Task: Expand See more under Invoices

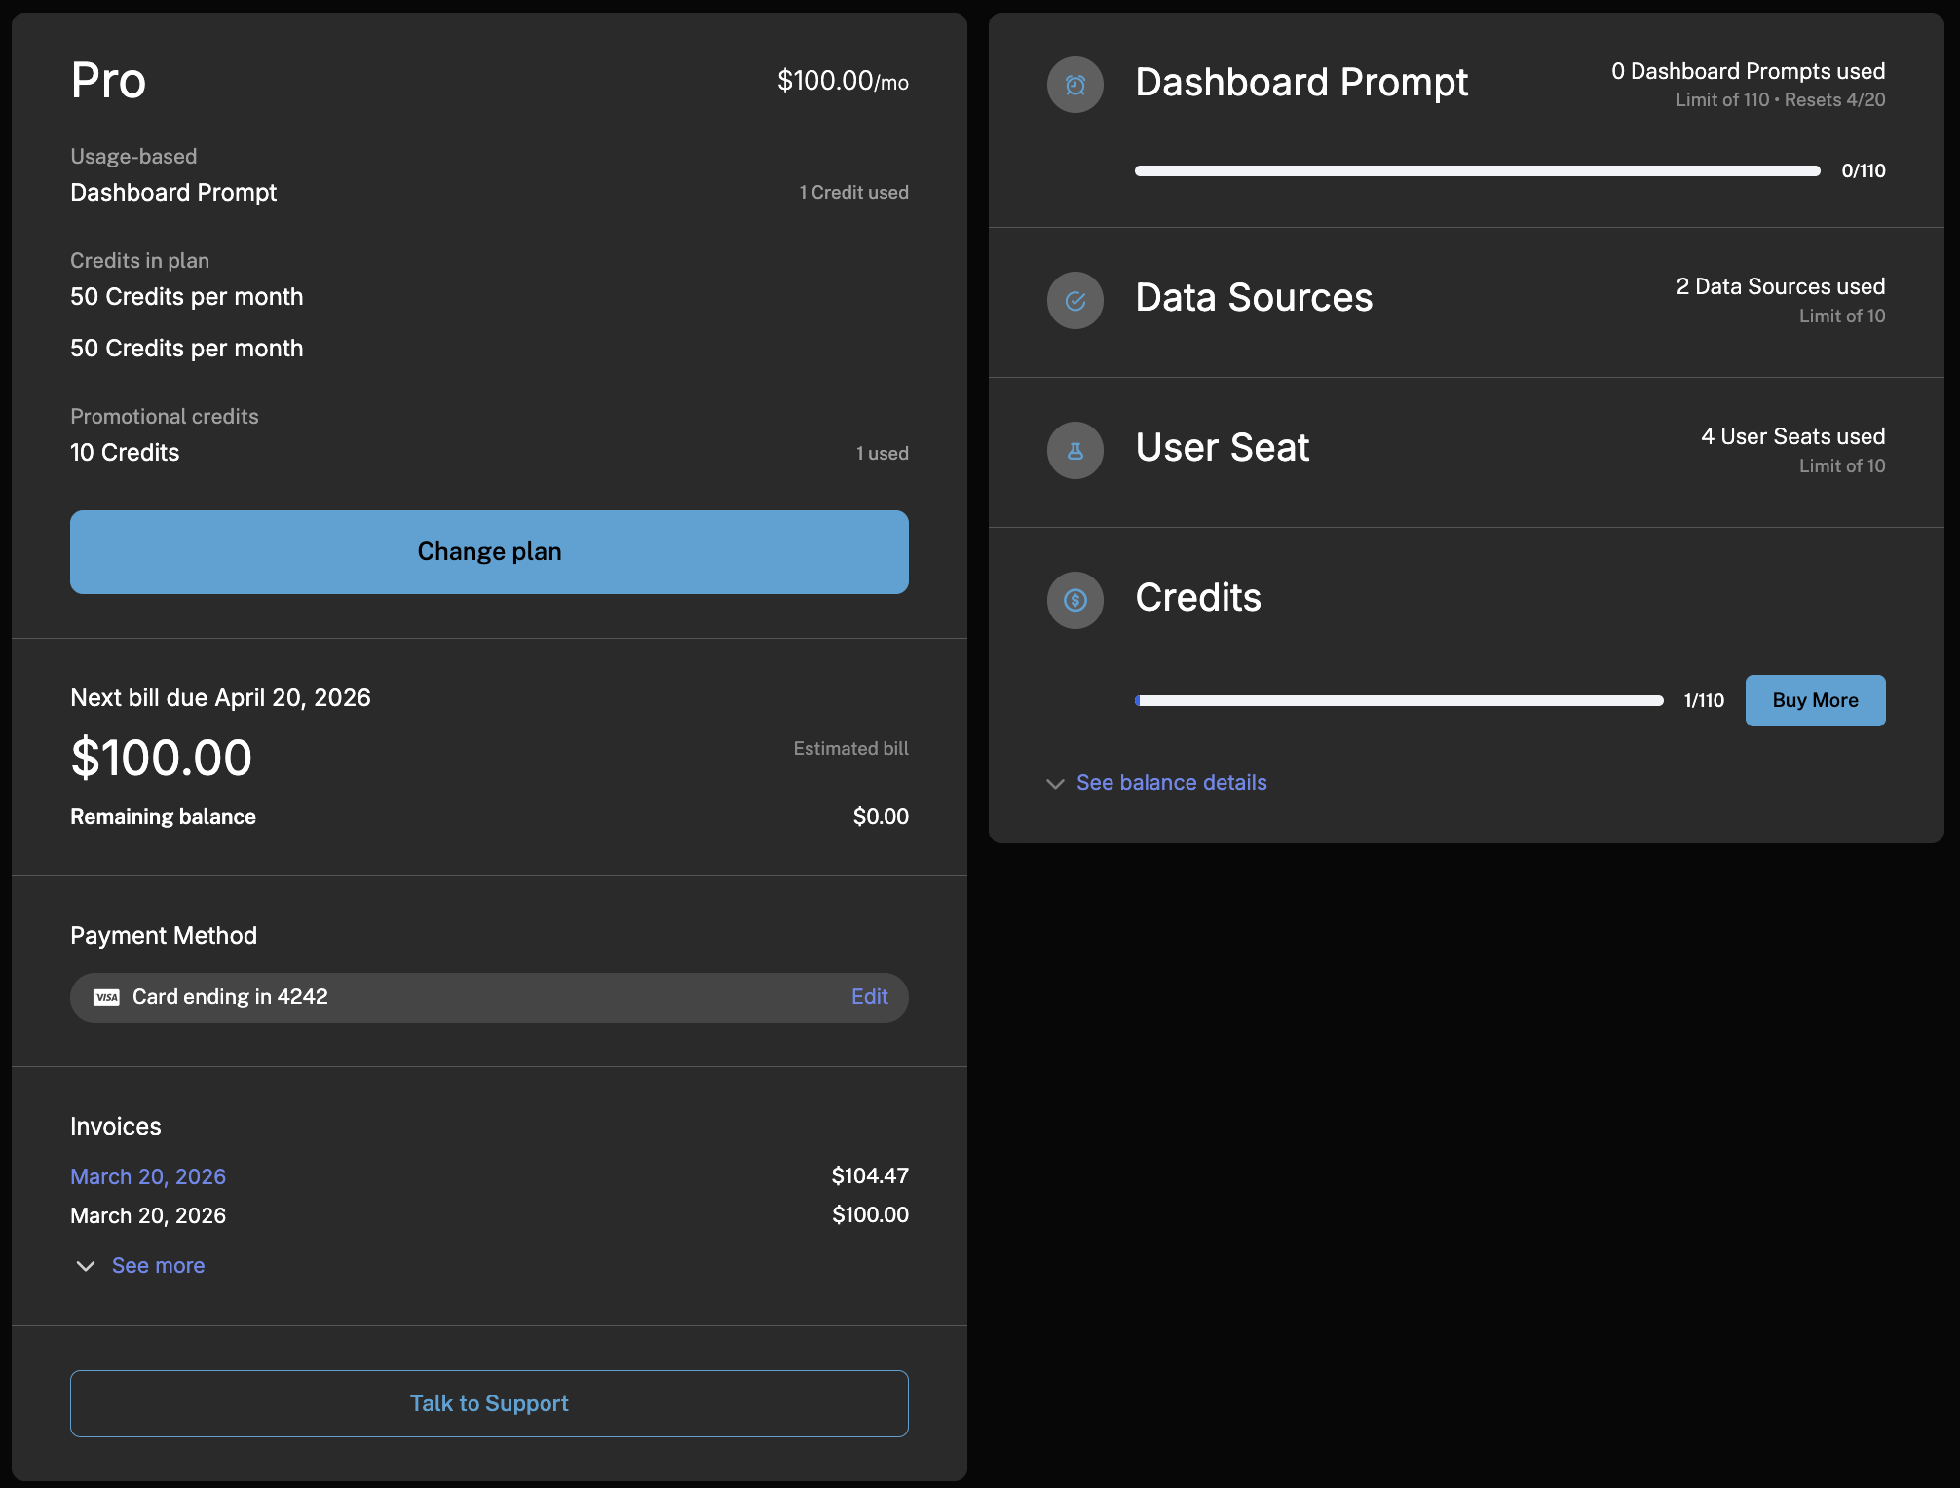Action: pos(157,1265)
